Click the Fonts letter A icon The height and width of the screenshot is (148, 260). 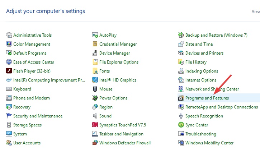(95, 71)
